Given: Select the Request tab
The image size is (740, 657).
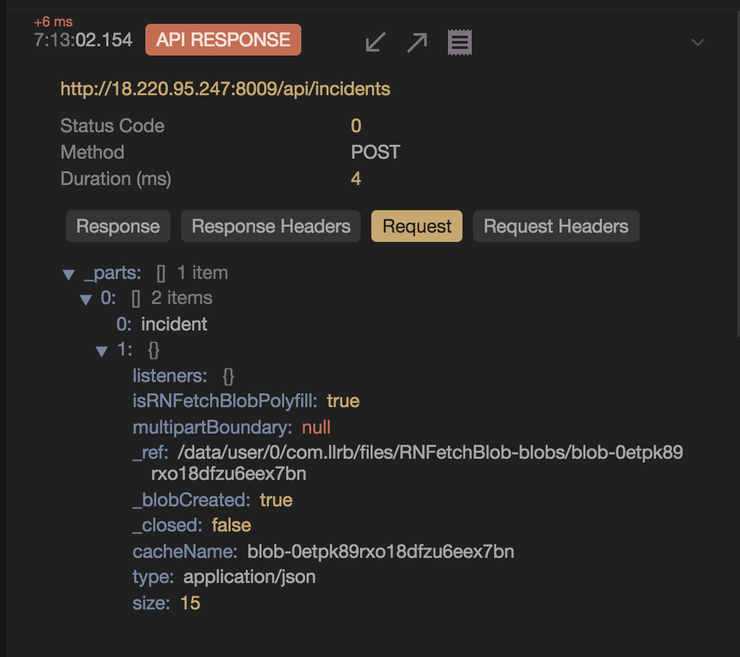Looking at the screenshot, I should pyautogui.click(x=417, y=226).
